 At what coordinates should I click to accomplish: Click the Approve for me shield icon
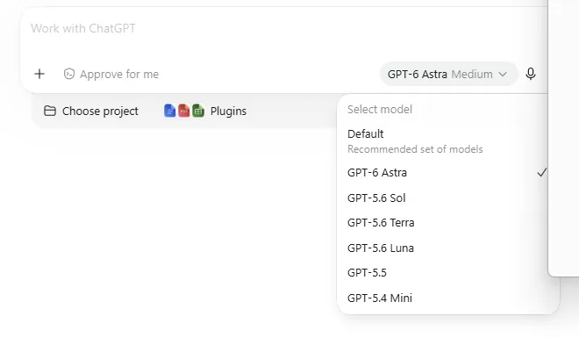click(69, 74)
